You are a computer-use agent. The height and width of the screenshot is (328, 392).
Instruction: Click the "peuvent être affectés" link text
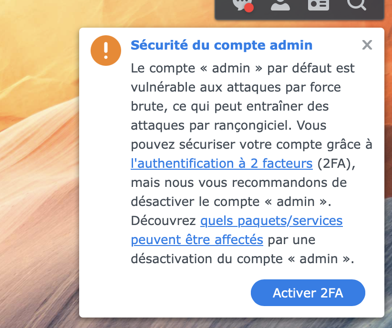(197, 240)
